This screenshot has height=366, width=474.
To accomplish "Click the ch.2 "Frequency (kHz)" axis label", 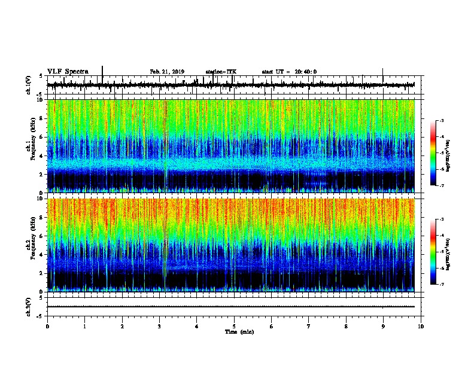I will point(33,238).
